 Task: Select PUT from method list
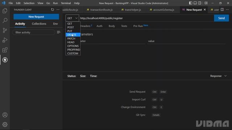click(x=73, y=31)
